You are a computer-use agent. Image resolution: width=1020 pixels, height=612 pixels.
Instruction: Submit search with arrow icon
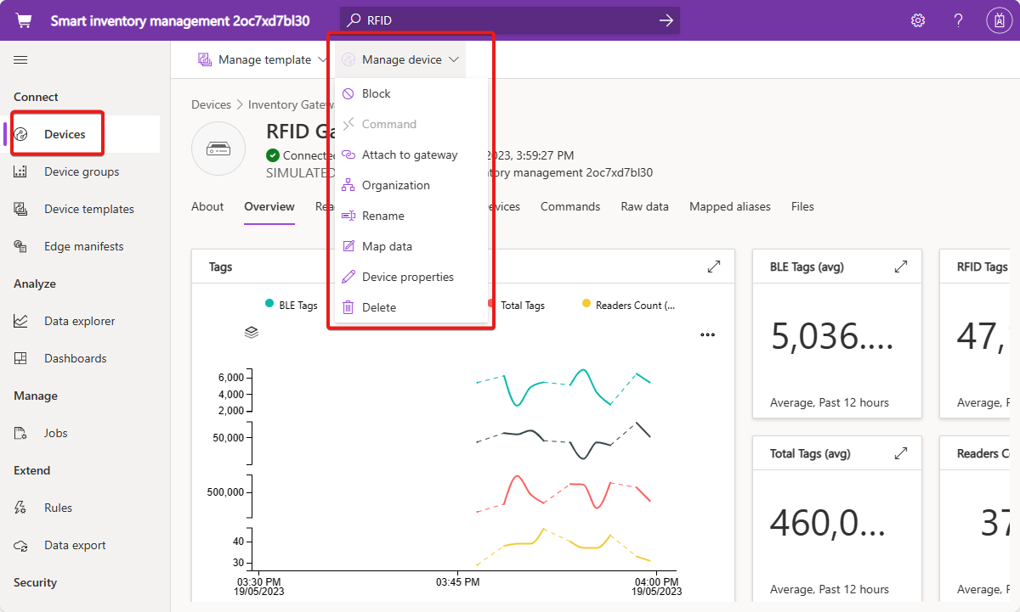pos(666,20)
